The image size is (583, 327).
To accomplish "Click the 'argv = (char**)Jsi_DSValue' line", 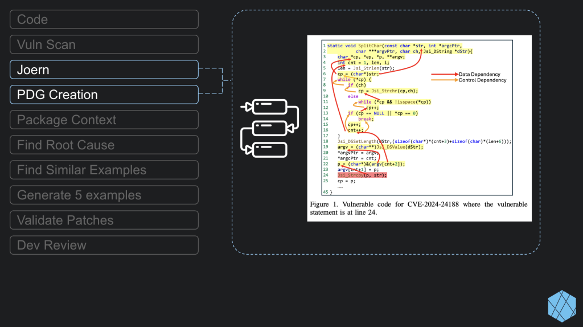I will pos(380,147).
